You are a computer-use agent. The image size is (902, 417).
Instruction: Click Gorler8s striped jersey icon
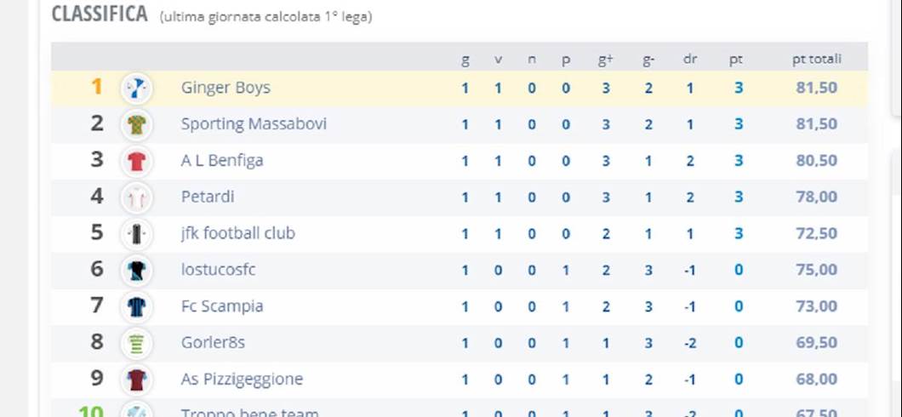tap(136, 343)
